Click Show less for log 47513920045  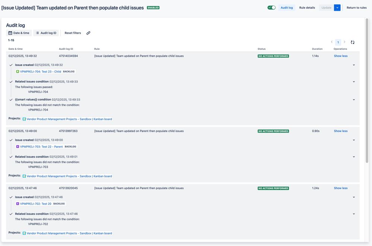pyautogui.click(x=341, y=188)
